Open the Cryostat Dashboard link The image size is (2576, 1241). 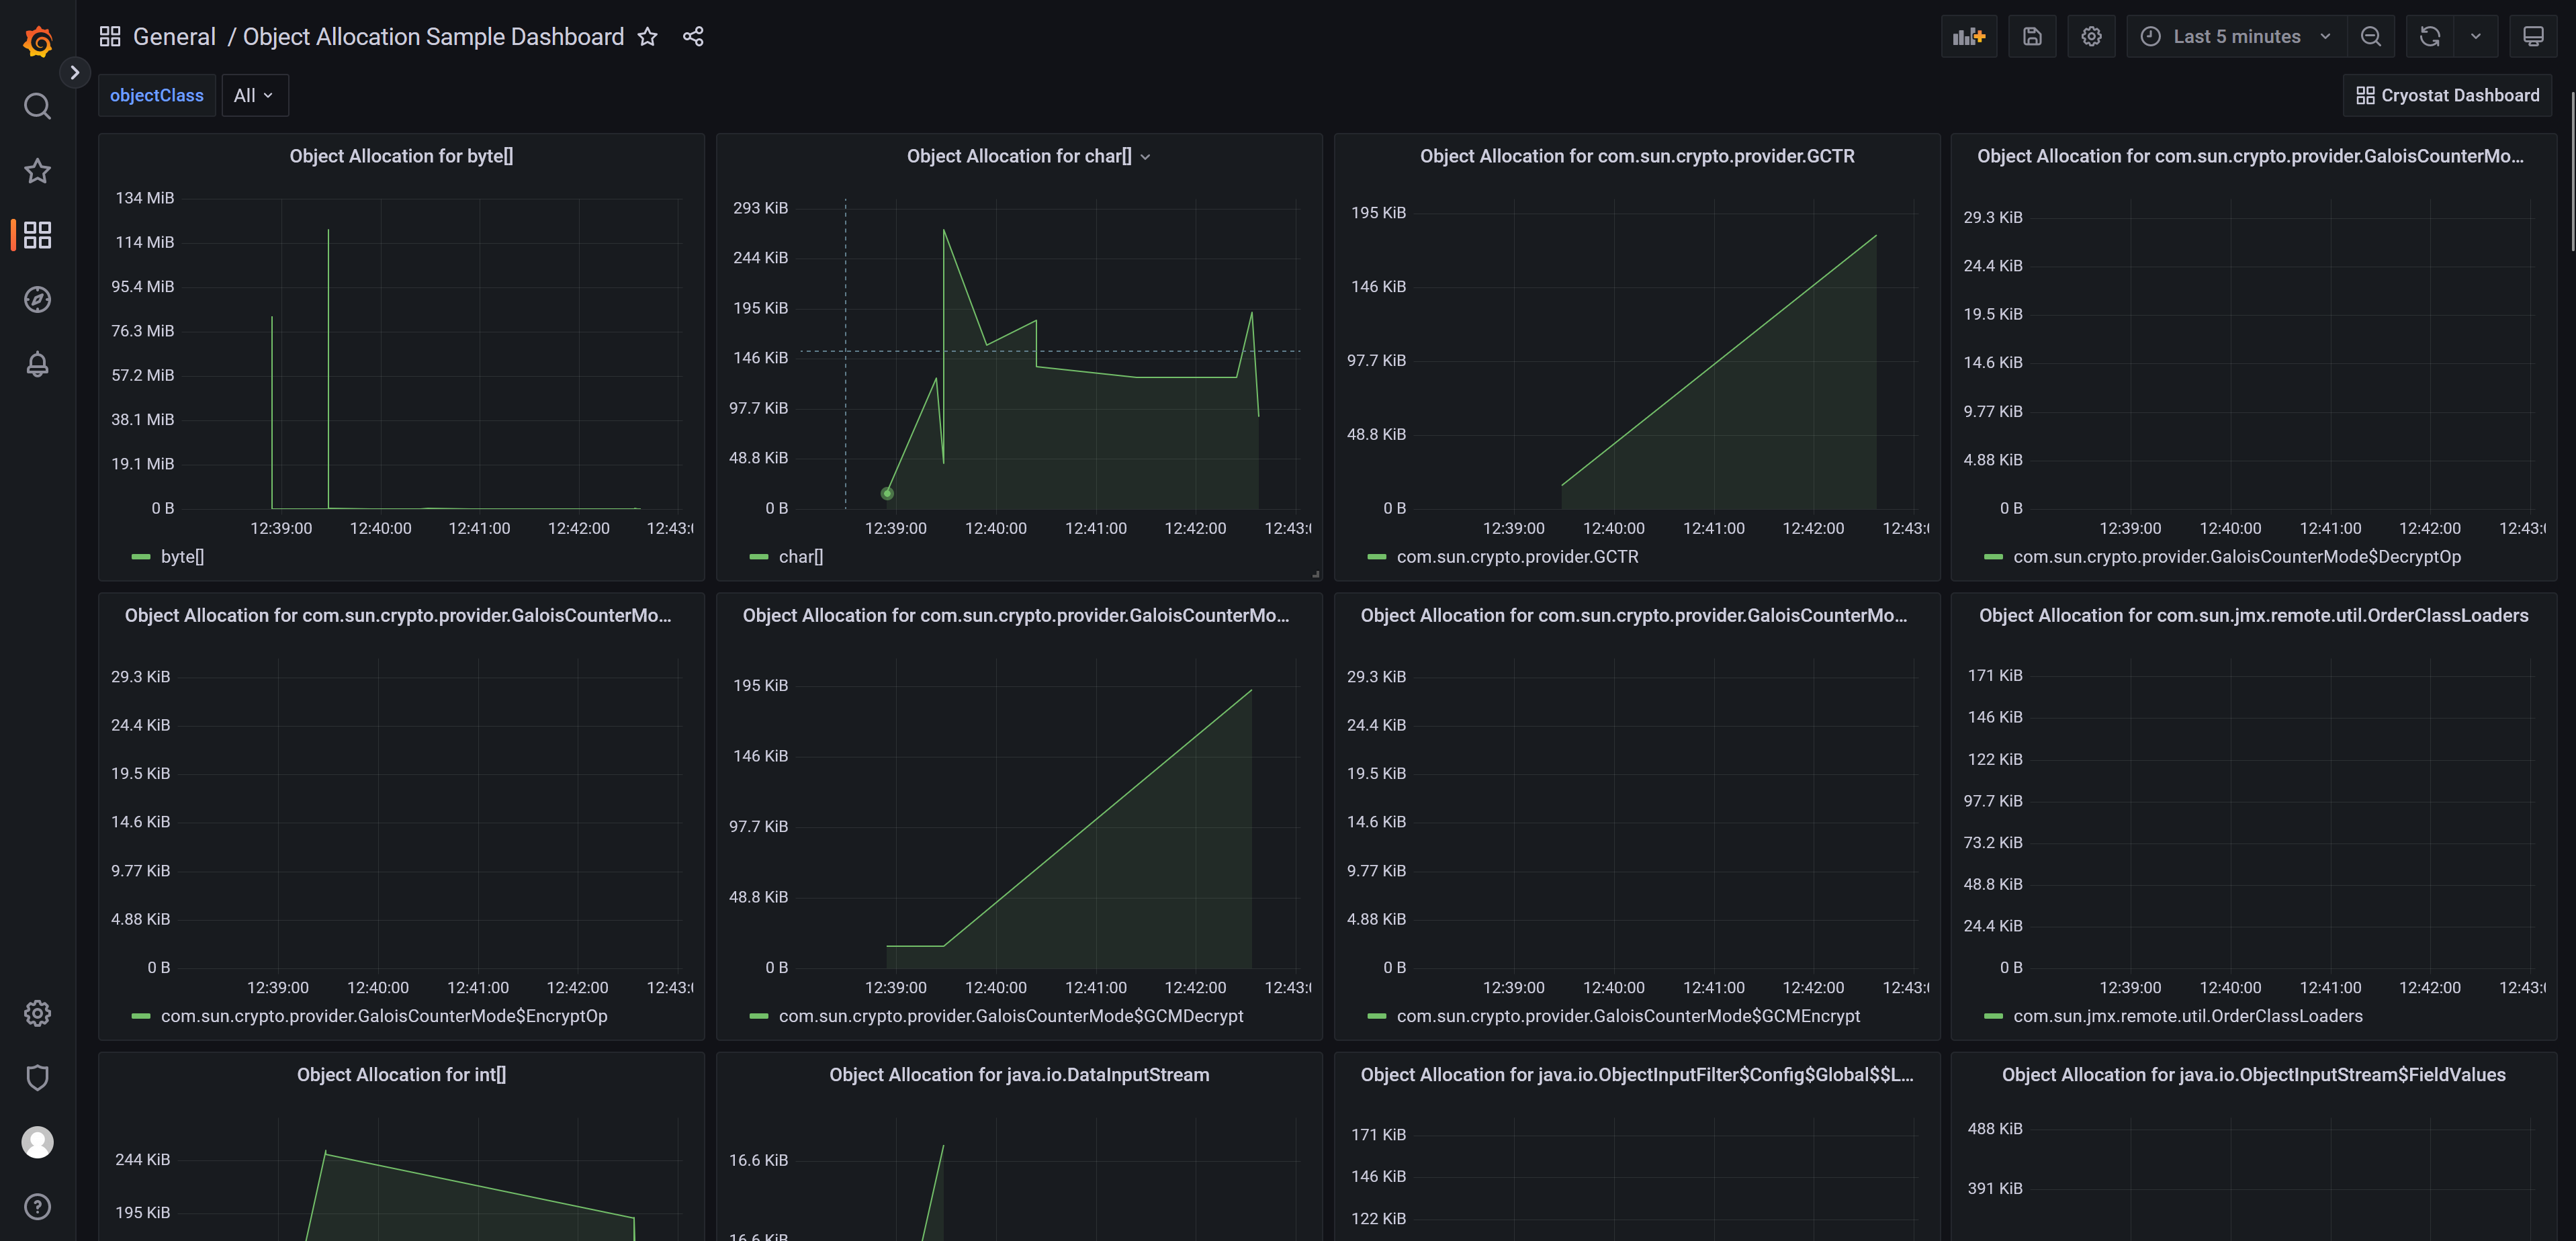(x=2447, y=95)
